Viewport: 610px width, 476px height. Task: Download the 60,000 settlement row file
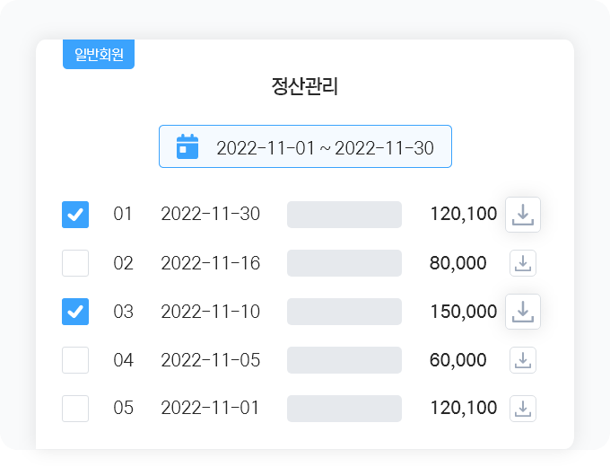tap(522, 360)
